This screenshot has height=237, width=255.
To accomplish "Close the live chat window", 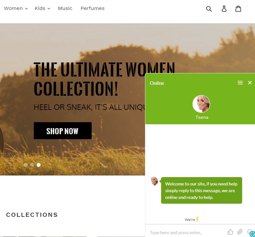I will click(x=250, y=83).
